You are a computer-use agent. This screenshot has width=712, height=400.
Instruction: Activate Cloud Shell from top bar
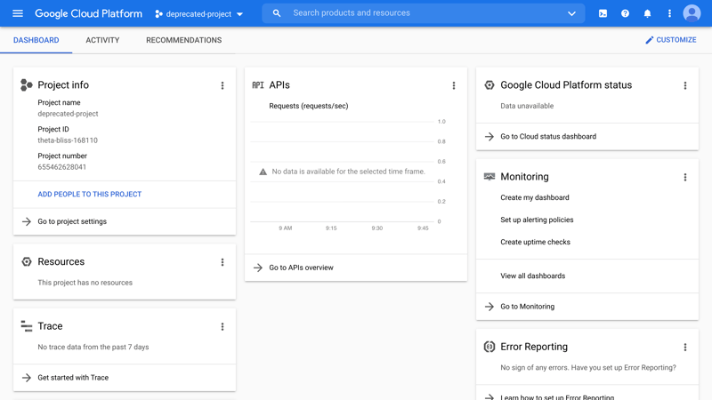[x=603, y=13]
